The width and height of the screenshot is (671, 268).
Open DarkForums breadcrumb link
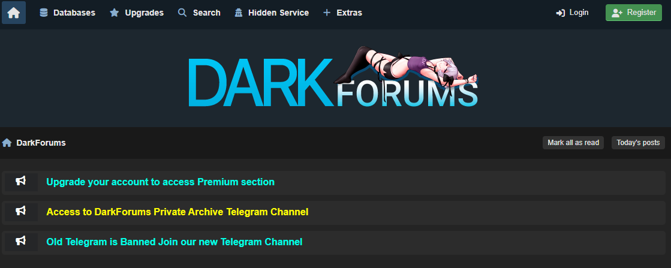click(41, 143)
